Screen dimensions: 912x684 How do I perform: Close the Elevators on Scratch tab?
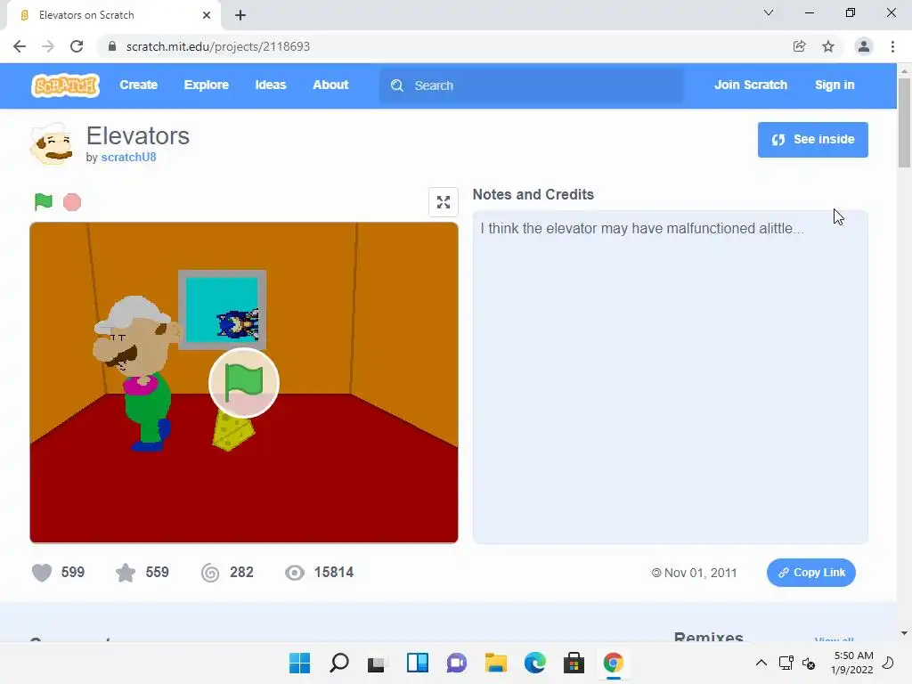207,15
